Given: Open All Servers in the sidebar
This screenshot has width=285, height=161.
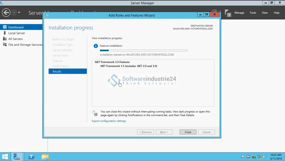Looking at the screenshot, I should [15, 39].
